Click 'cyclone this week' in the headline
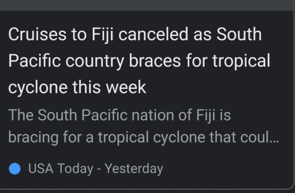 point(77,87)
